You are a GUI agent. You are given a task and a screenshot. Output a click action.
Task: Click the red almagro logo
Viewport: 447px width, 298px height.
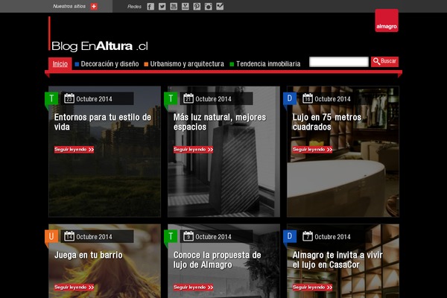(x=387, y=21)
